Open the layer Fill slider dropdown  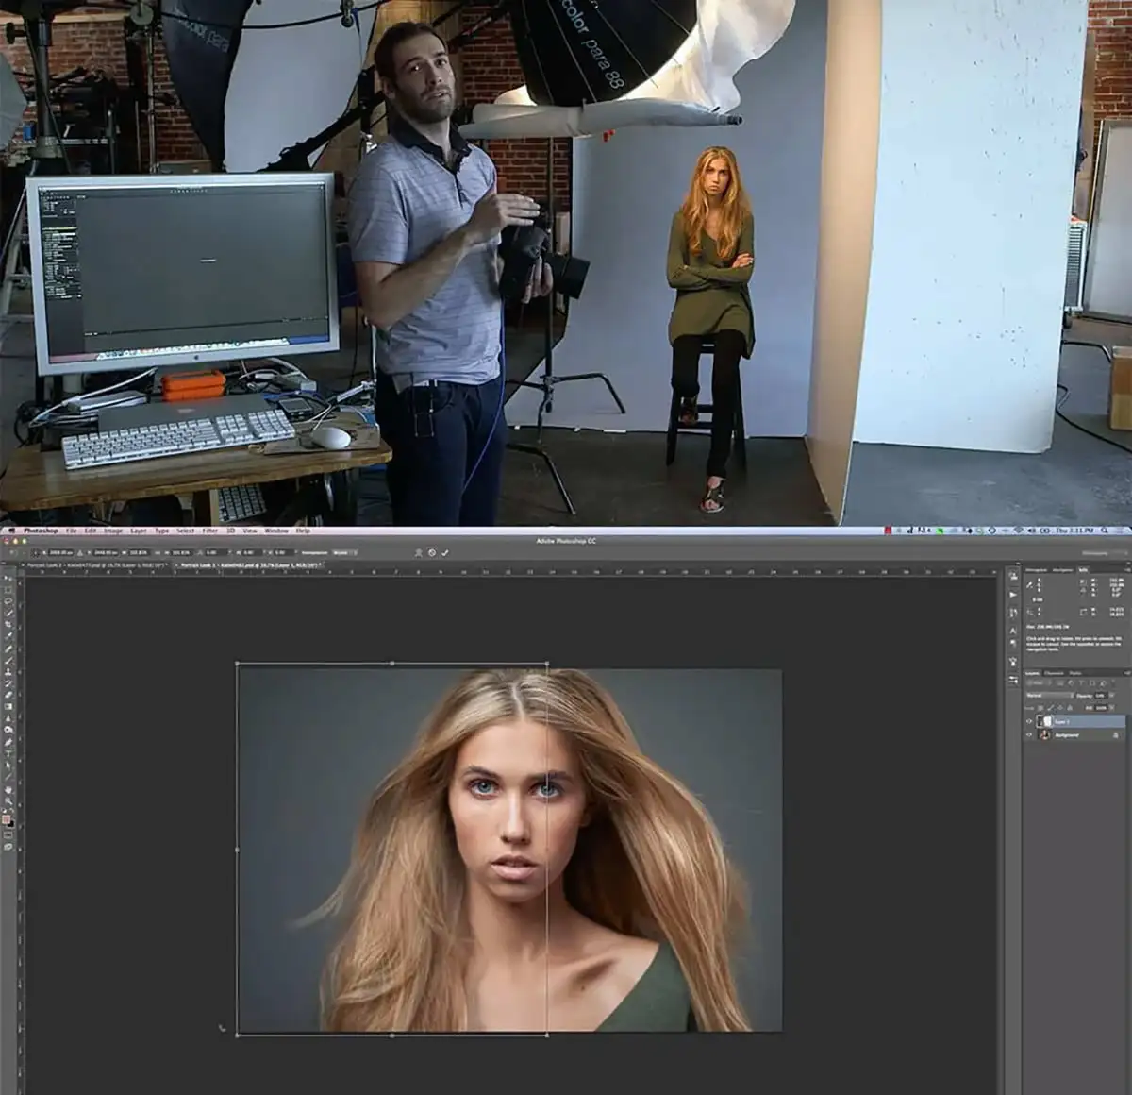coord(1112,706)
